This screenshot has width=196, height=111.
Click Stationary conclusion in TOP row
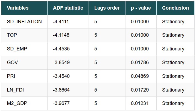click(173, 35)
